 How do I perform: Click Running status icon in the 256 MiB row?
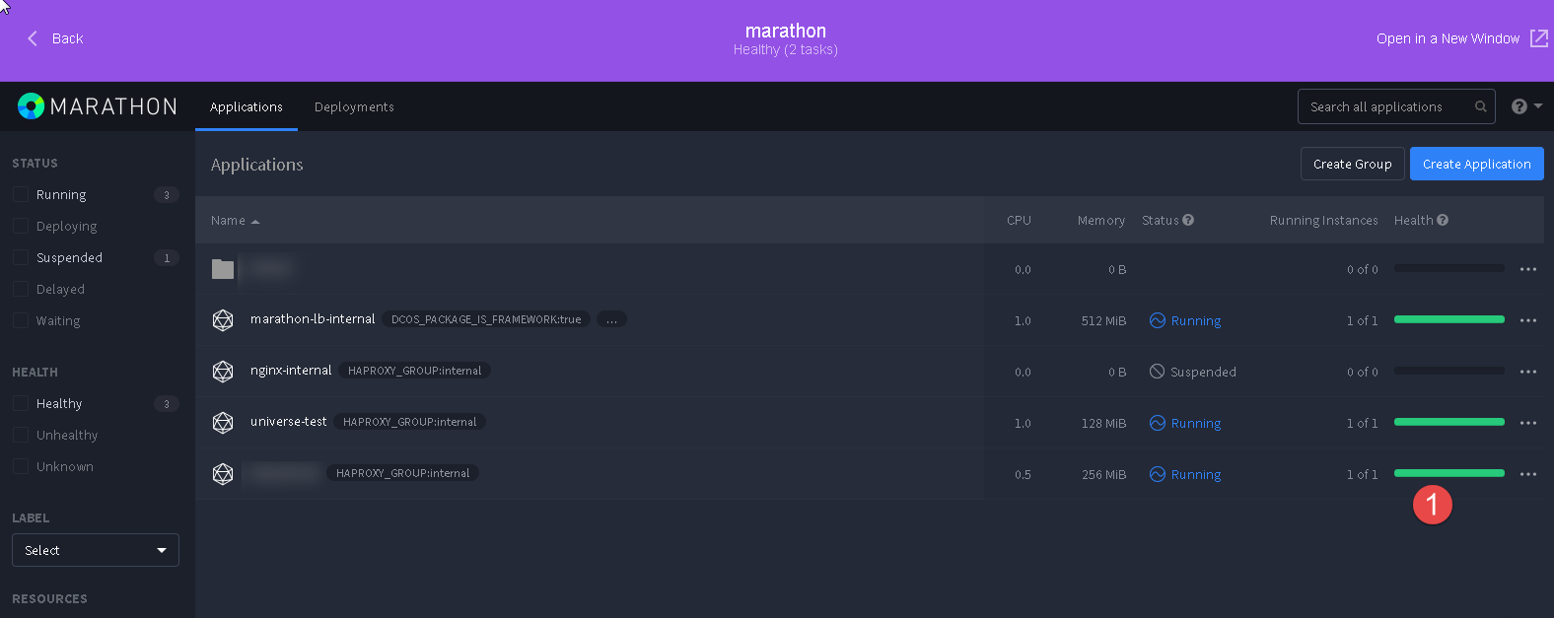[x=1158, y=474]
